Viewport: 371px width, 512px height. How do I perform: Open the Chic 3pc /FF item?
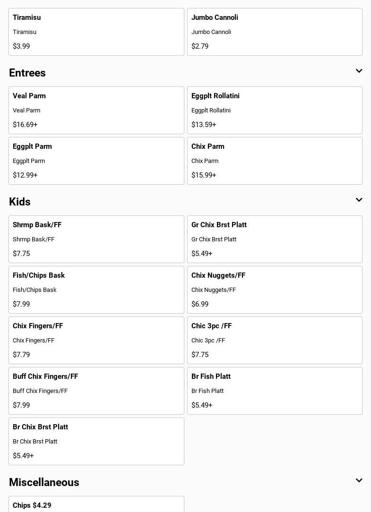[x=275, y=341]
